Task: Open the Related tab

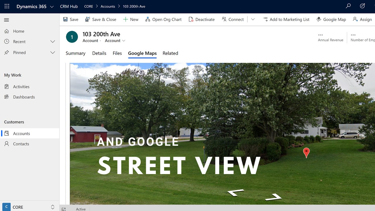Action: tap(171, 53)
